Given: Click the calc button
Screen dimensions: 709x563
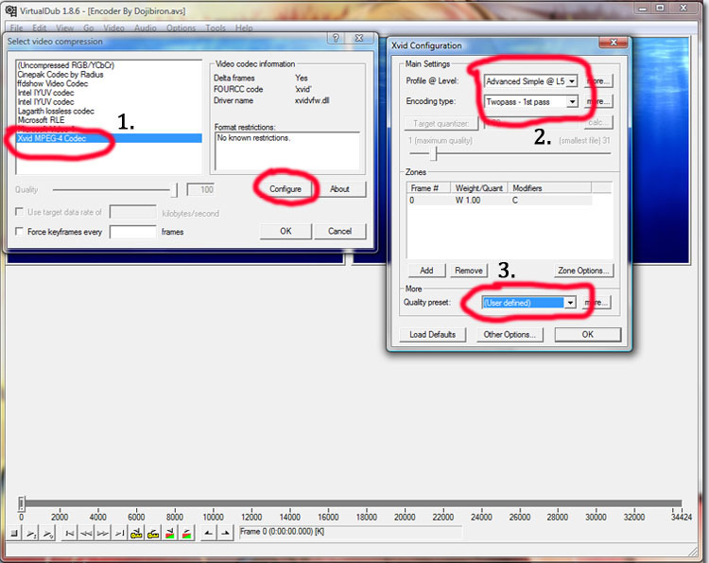Looking at the screenshot, I should [x=598, y=122].
